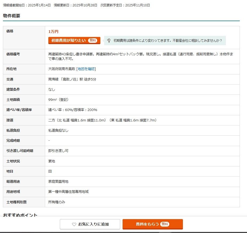Viewport: 247px width, 233px height.
Task: Click the 99m² land area value
Action: [58, 100]
